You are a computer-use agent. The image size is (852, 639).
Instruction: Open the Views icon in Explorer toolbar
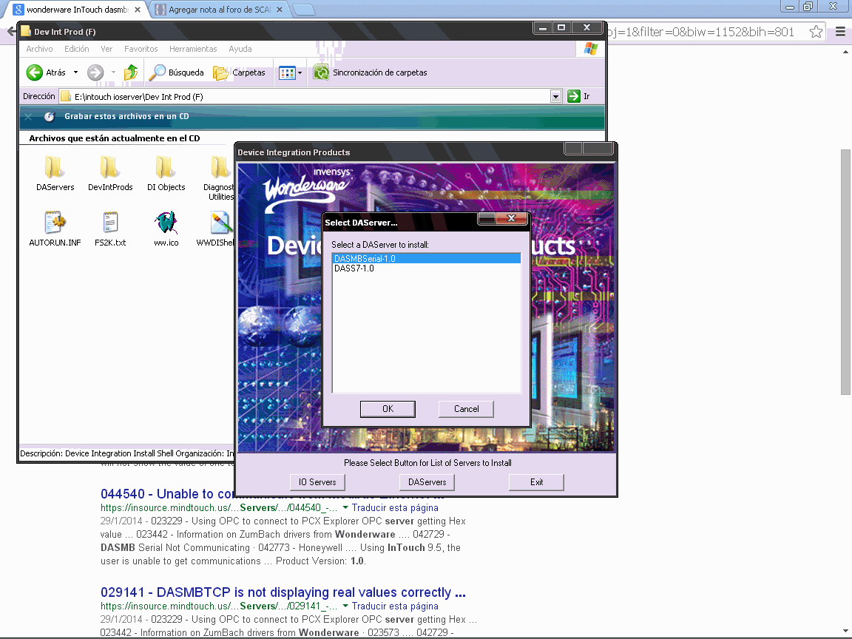coord(286,72)
